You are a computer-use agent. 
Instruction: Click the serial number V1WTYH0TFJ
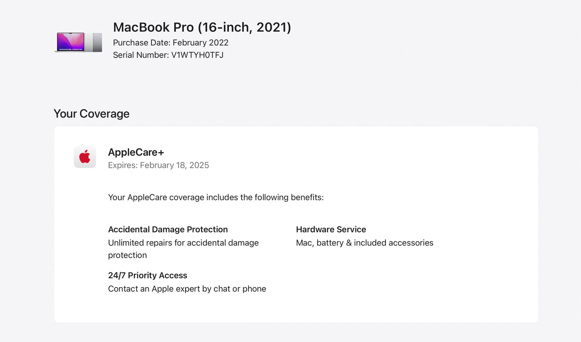[197, 55]
